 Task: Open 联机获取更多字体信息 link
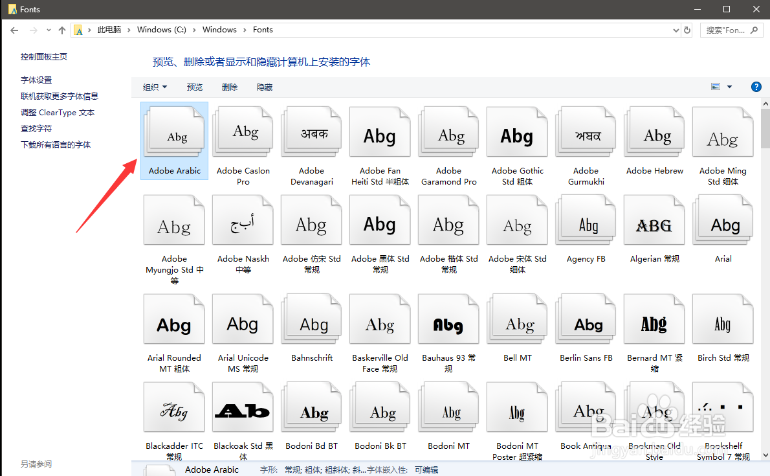[60, 96]
